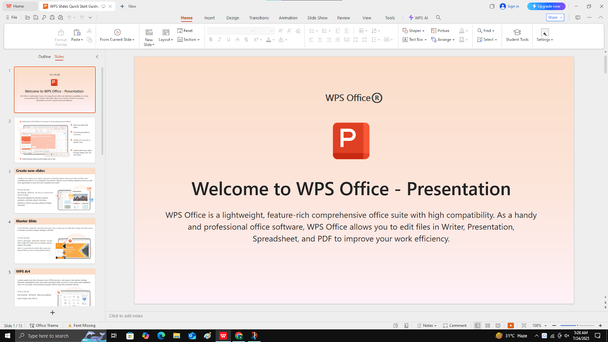
Task: Click the WPS AI sparkle button
Action: pyautogui.click(x=418, y=18)
